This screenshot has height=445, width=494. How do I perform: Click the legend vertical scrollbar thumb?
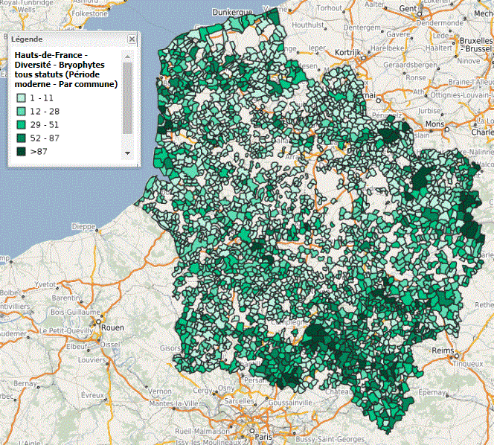pos(127,97)
